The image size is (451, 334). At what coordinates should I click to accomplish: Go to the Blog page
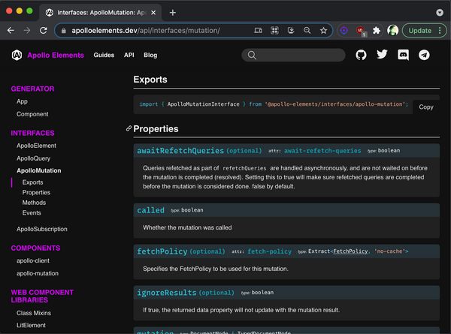(150, 55)
